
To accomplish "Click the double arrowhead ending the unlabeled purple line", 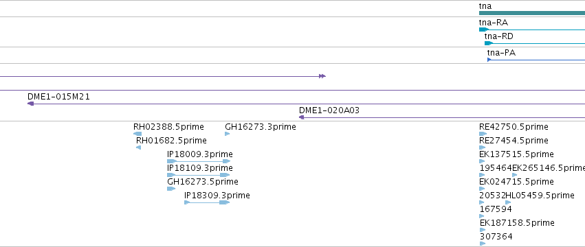I will pyautogui.click(x=322, y=76).
